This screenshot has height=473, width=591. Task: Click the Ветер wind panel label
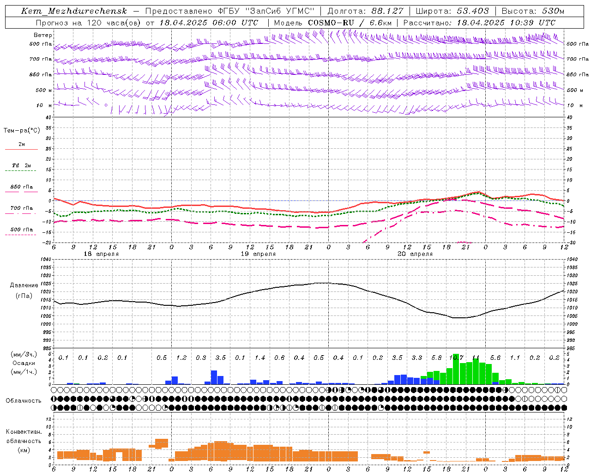[43, 35]
